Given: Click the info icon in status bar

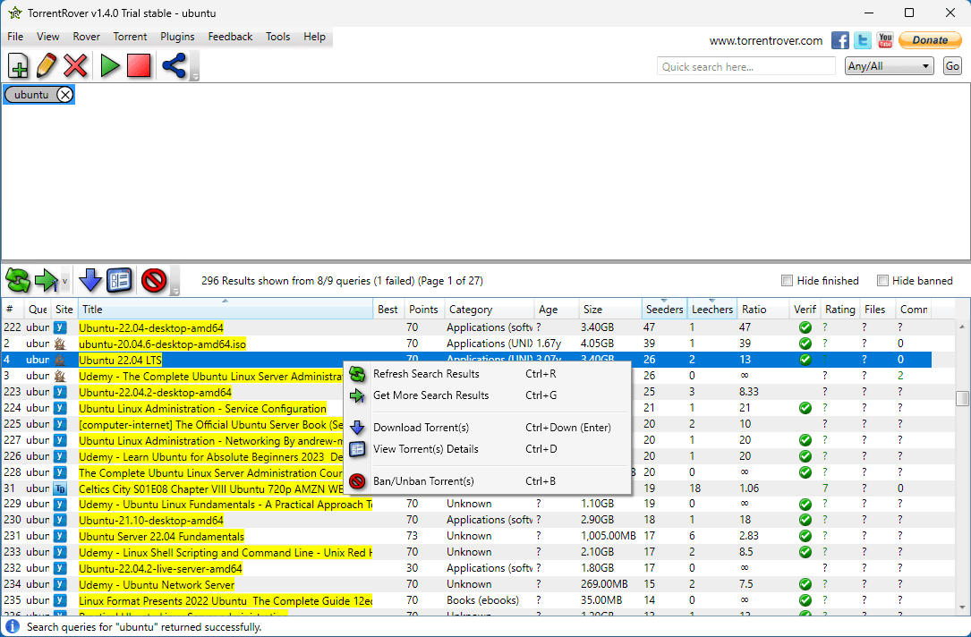Looking at the screenshot, I should click(x=13, y=626).
